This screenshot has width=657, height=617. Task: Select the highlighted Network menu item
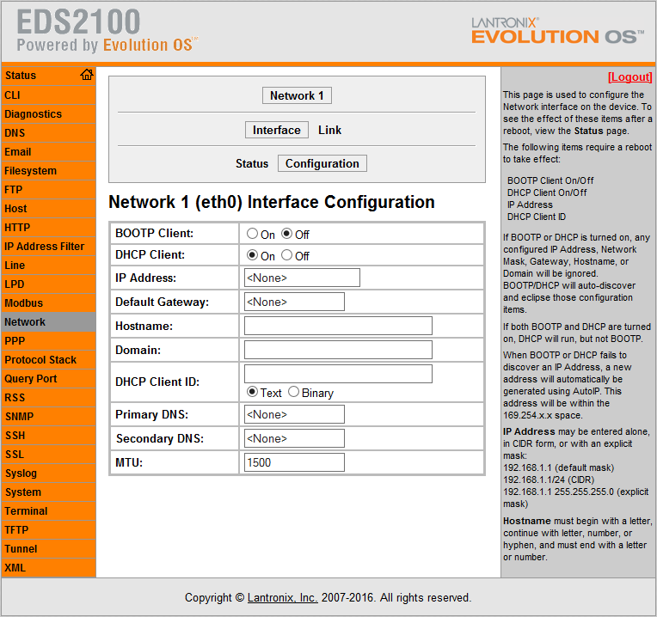(x=49, y=322)
